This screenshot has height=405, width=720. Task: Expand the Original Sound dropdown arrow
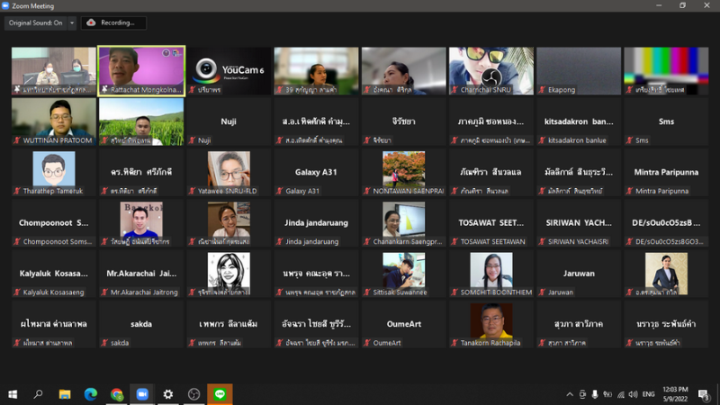[x=72, y=22]
